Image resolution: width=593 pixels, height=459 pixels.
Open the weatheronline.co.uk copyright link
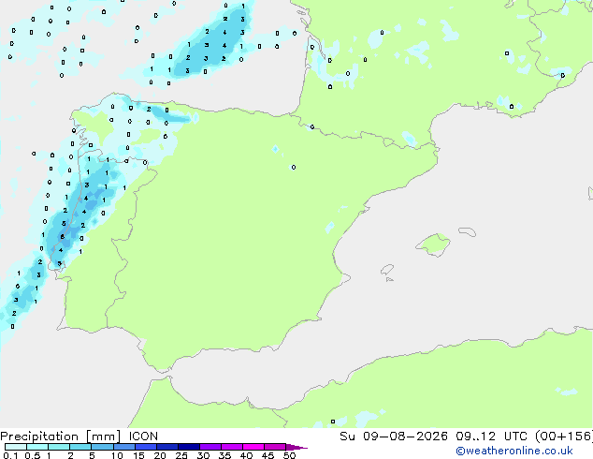[514, 451]
